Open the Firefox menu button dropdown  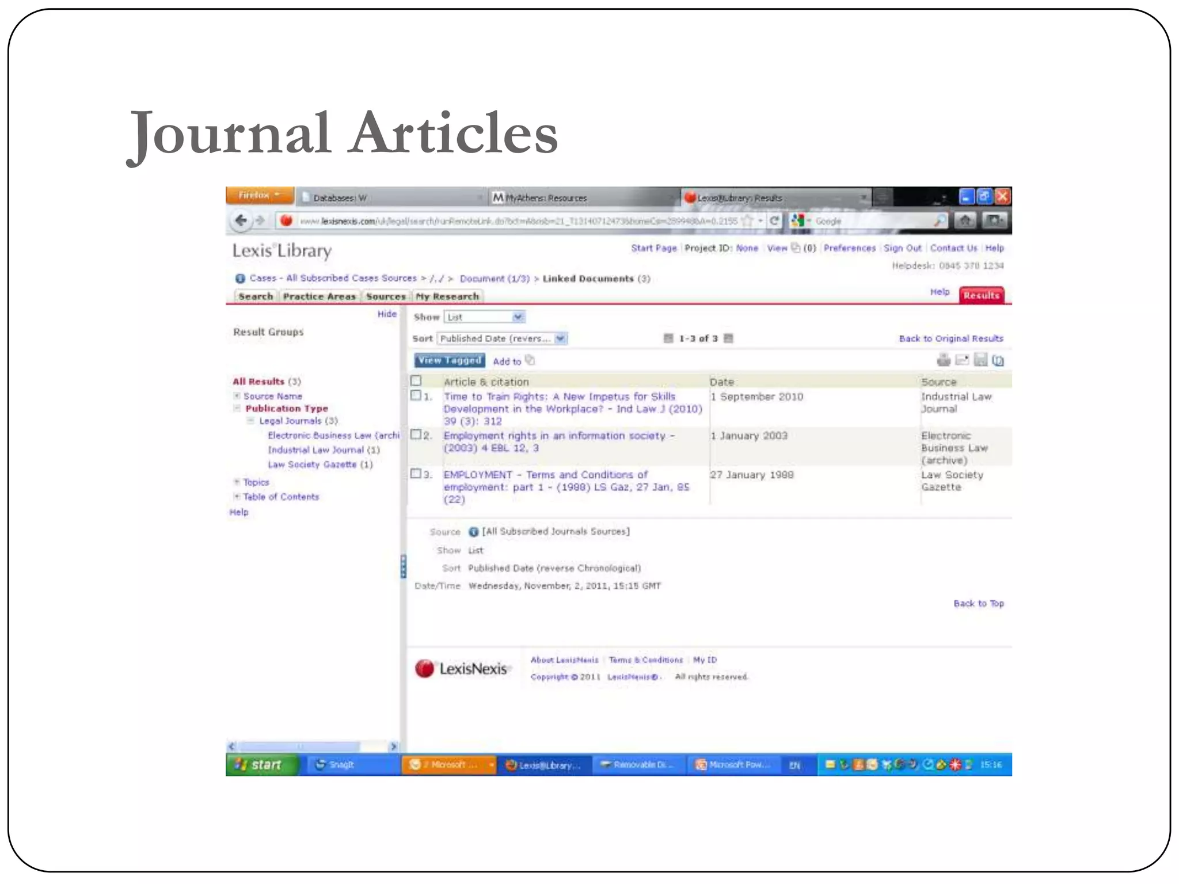(x=260, y=195)
